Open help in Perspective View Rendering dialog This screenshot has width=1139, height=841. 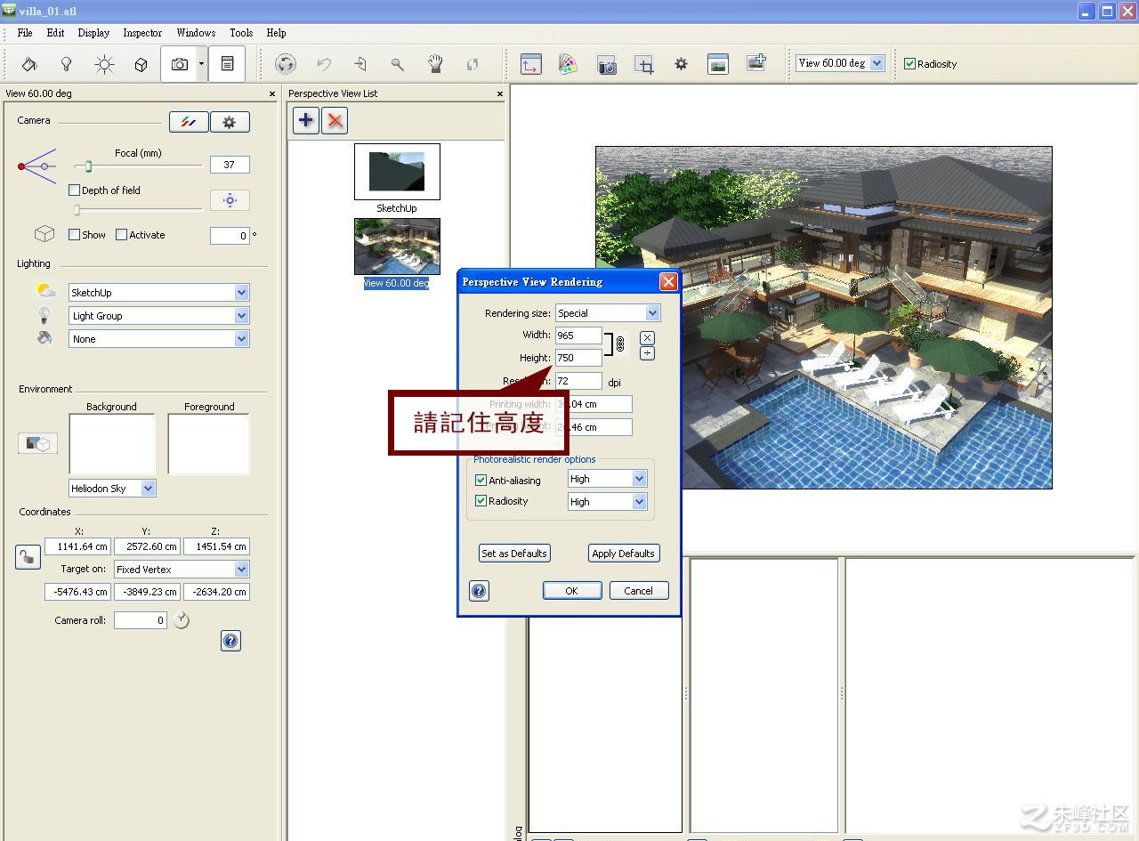479,591
